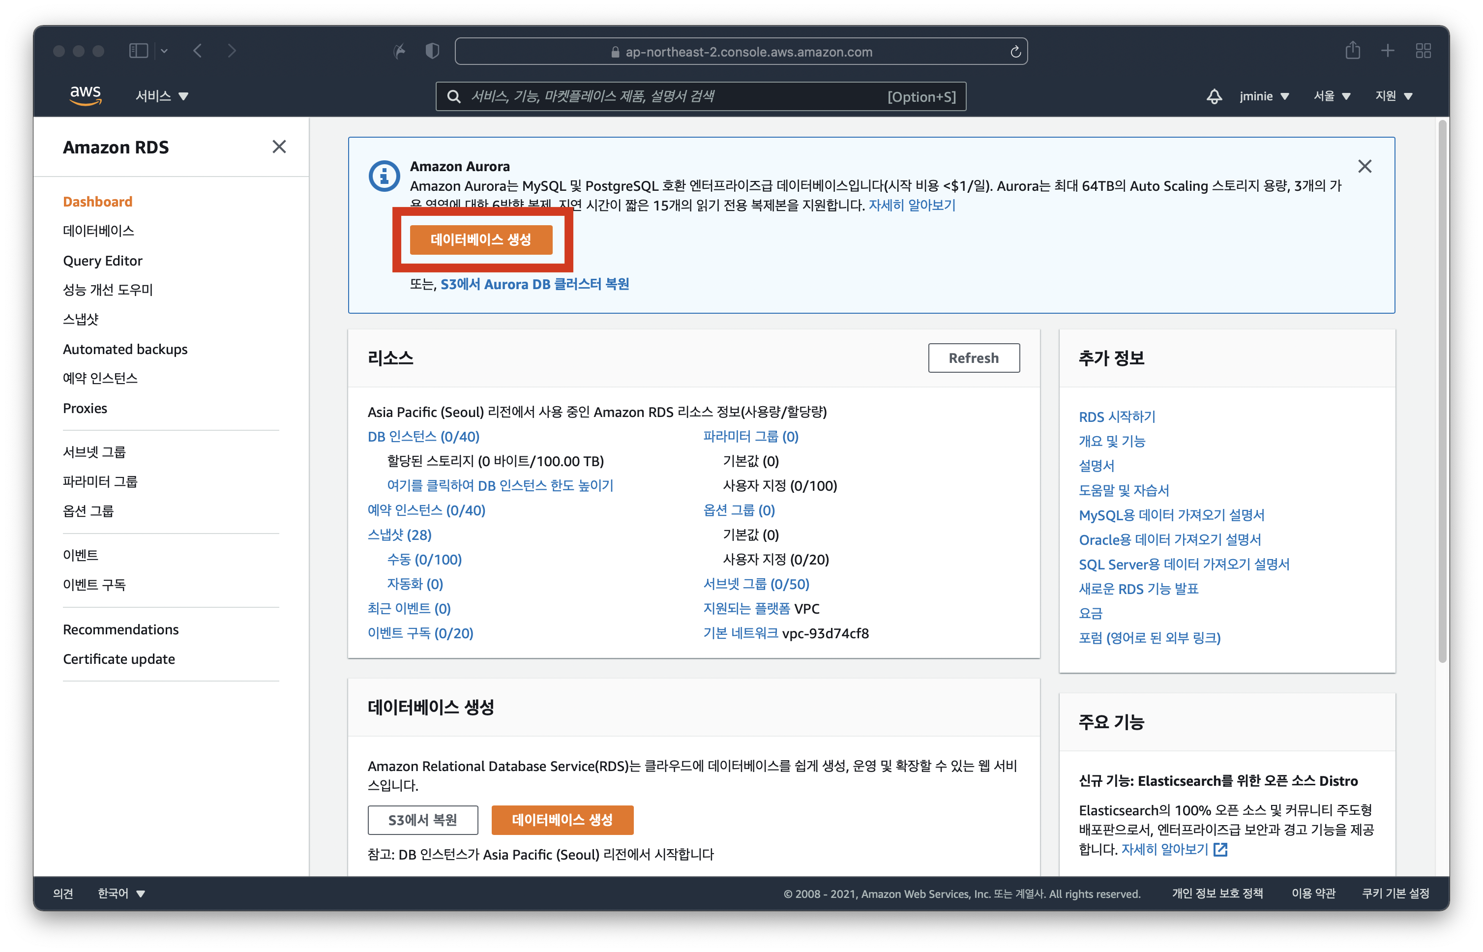Open the 한국어 language dropdown in footer
1483x952 pixels.
coord(121,893)
